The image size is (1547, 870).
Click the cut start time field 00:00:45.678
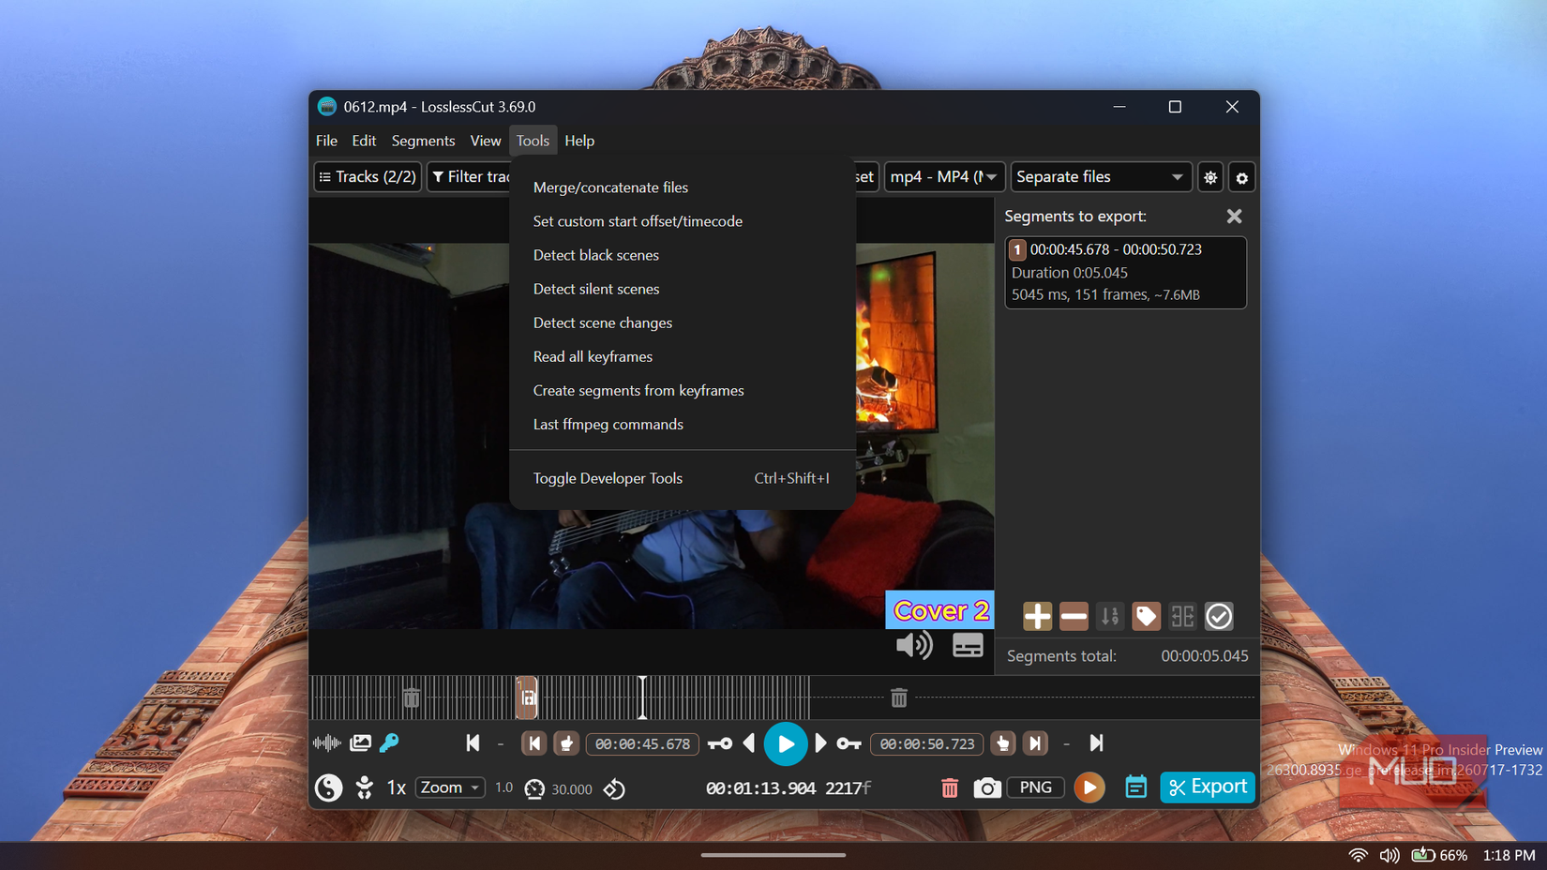[x=642, y=743]
